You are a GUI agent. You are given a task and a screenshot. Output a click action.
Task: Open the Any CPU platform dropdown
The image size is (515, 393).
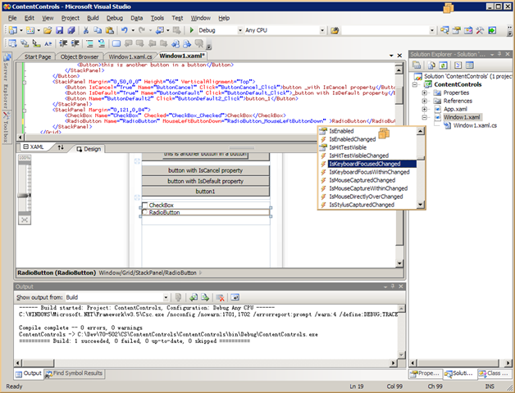pyautogui.click(x=322, y=30)
